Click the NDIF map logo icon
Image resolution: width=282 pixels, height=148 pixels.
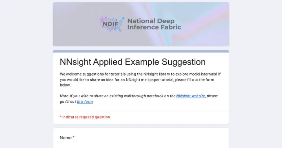pos(112,24)
